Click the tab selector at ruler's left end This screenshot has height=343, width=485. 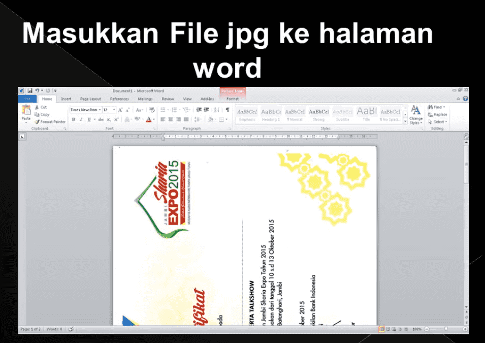22,137
